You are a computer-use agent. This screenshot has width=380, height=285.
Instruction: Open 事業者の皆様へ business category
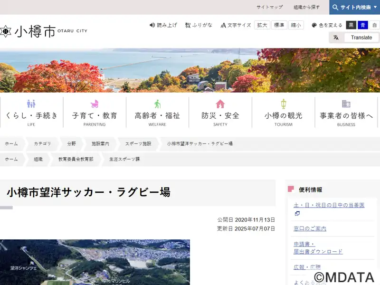tap(346, 112)
